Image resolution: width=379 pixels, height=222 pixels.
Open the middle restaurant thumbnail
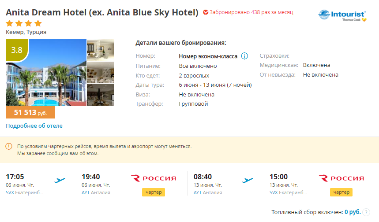click(x=100, y=72)
